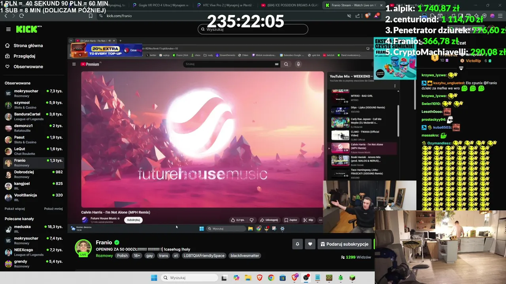
Task: Toggle follow with the heart button
Action: (310, 244)
